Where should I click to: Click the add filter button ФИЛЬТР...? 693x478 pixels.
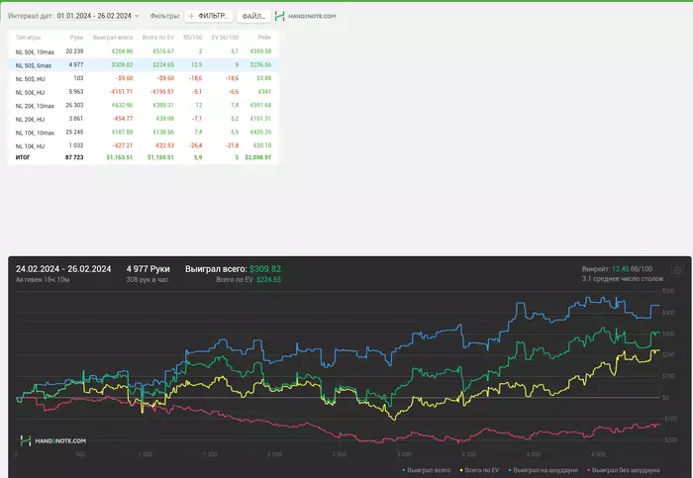click(x=209, y=16)
